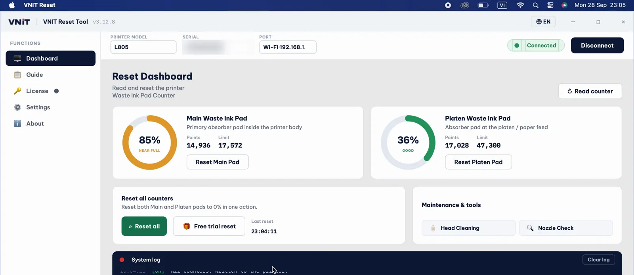This screenshot has height=275, width=634.
Task: Click the Nozzle Check magnifier icon
Action: pos(530,228)
